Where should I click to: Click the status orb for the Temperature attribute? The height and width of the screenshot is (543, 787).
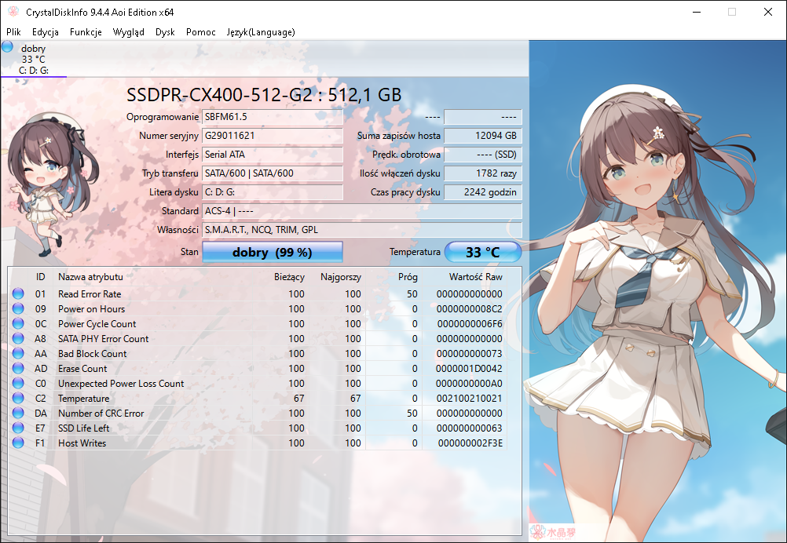(18, 398)
